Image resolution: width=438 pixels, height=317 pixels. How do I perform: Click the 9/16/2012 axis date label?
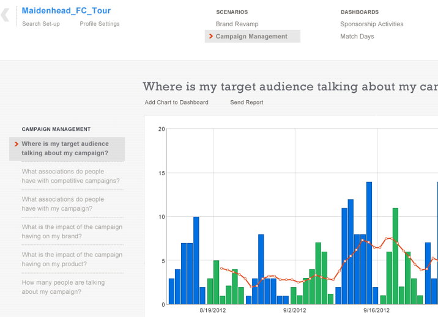(376, 310)
